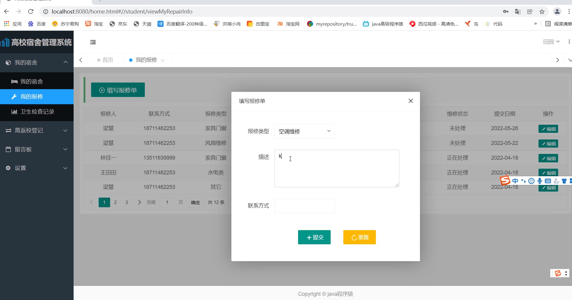This screenshot has height=300, width=572.
Task: Go back in browser
Action: click(6, 11)
